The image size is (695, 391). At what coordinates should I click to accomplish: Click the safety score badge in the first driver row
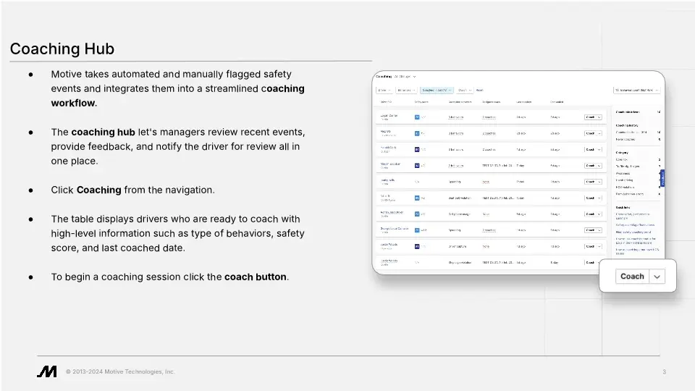coord(417,117)
